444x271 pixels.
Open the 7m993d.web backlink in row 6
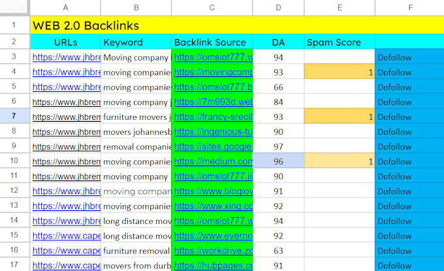click(214, 102)
